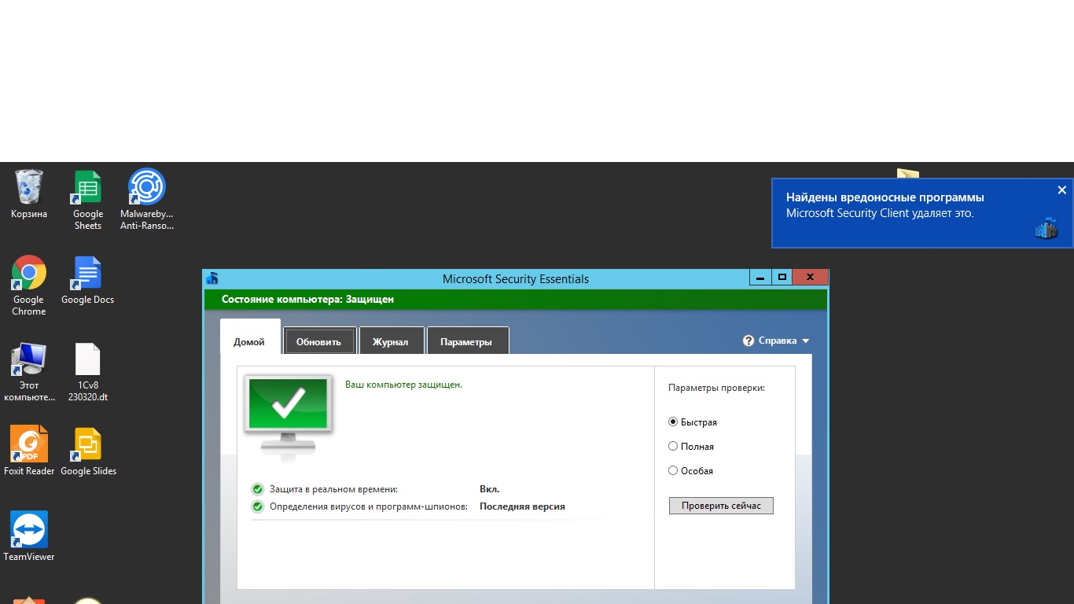Image resolution: width=1074 pixels, height=604 pixels.
Task: Click the 'Microsoft Security Client удаляет это' text
Action: point(880,213)
